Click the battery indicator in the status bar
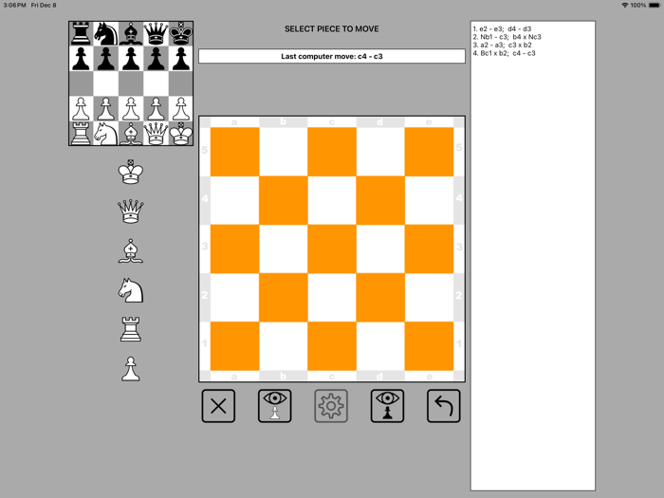Screen dimensions: 664x498 pyautogui.click(x=655, y=5)
